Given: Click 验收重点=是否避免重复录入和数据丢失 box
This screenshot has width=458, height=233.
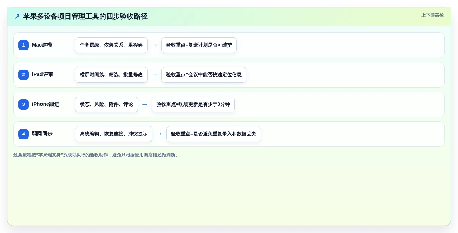Looking at the screenshot, I should pos(214,134).
